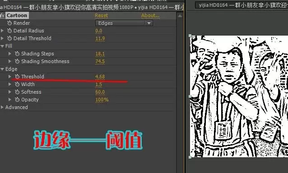The height and width of the screenshot is (173, 288).
Task: Collapse the Fill group
Action: tap(2, 46)
